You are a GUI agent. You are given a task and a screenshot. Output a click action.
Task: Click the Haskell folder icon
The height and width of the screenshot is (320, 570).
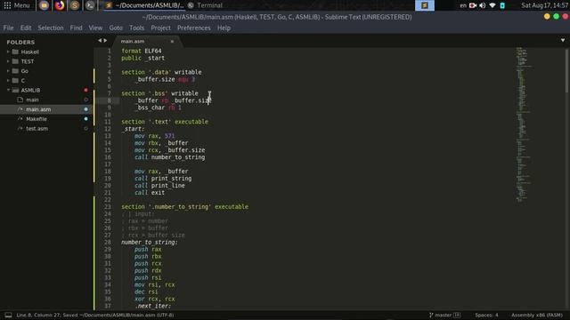pyautogui.click(x=15, y=52)
